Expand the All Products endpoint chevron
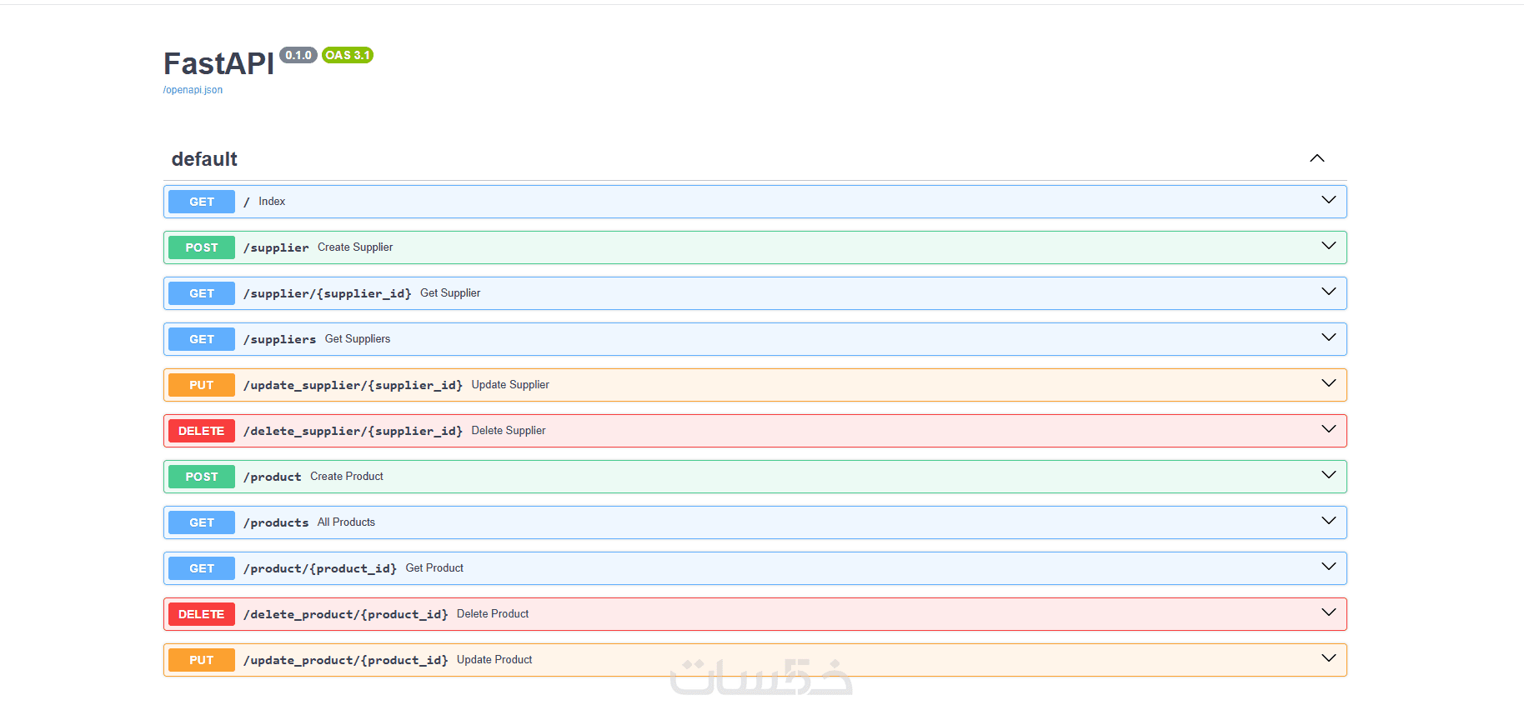The height and width of the screenshot is (710, 1524). coord(1329,521)
